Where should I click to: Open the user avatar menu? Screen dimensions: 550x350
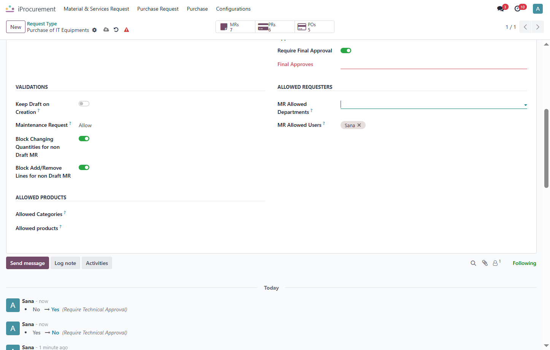538,9
